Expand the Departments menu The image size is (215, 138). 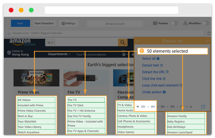pyautogui.click(x=59, y=54)
